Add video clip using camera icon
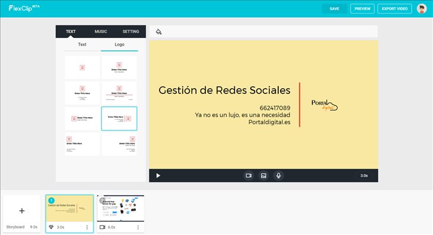This screenshot has height=235, width=433. [x=249, y=175]
